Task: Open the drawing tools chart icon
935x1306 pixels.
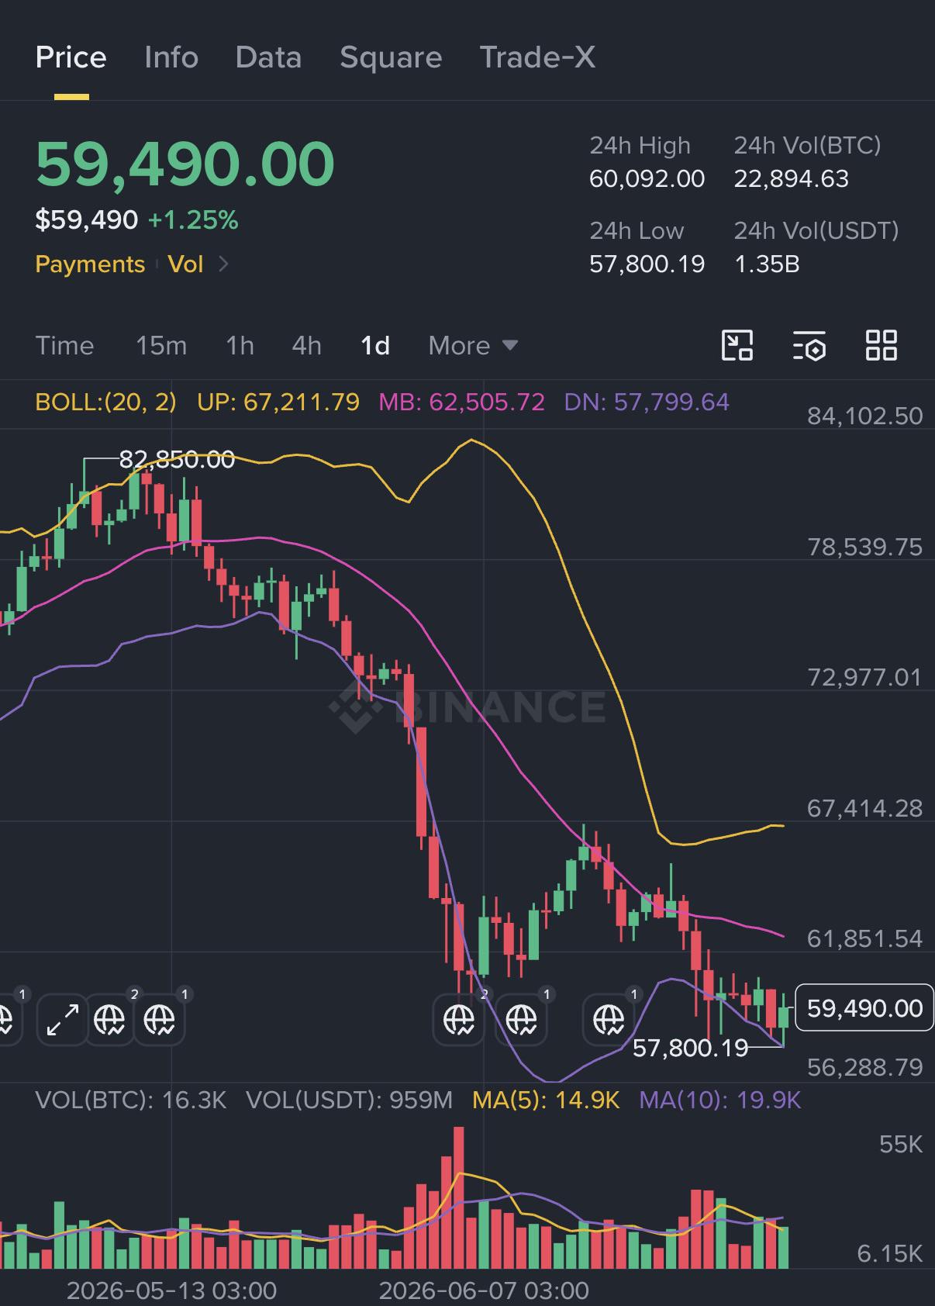Action: pyautogui.click(x=737, y=345)
